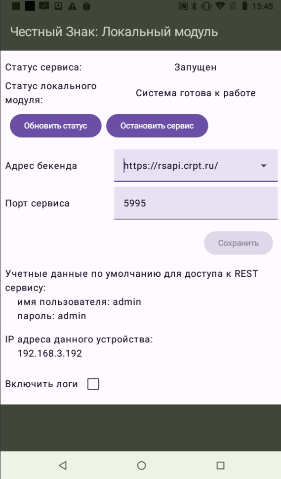
Task: Tap the Wi-Fi signal status icon
Action: point(220,6)
